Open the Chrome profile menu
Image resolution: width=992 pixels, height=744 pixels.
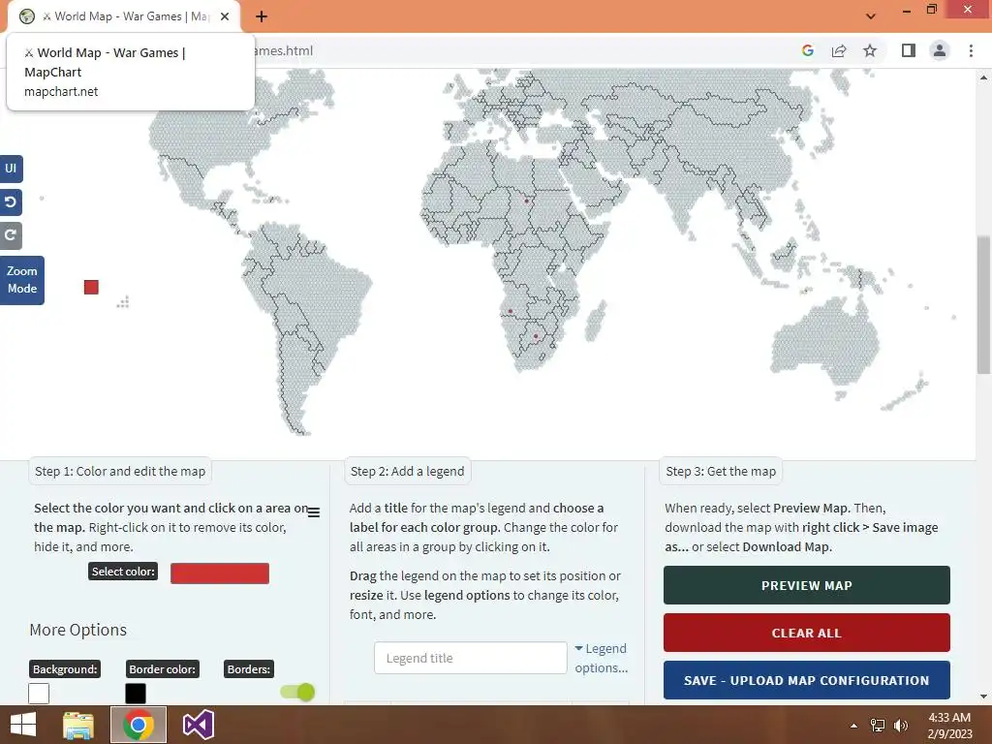940,50
